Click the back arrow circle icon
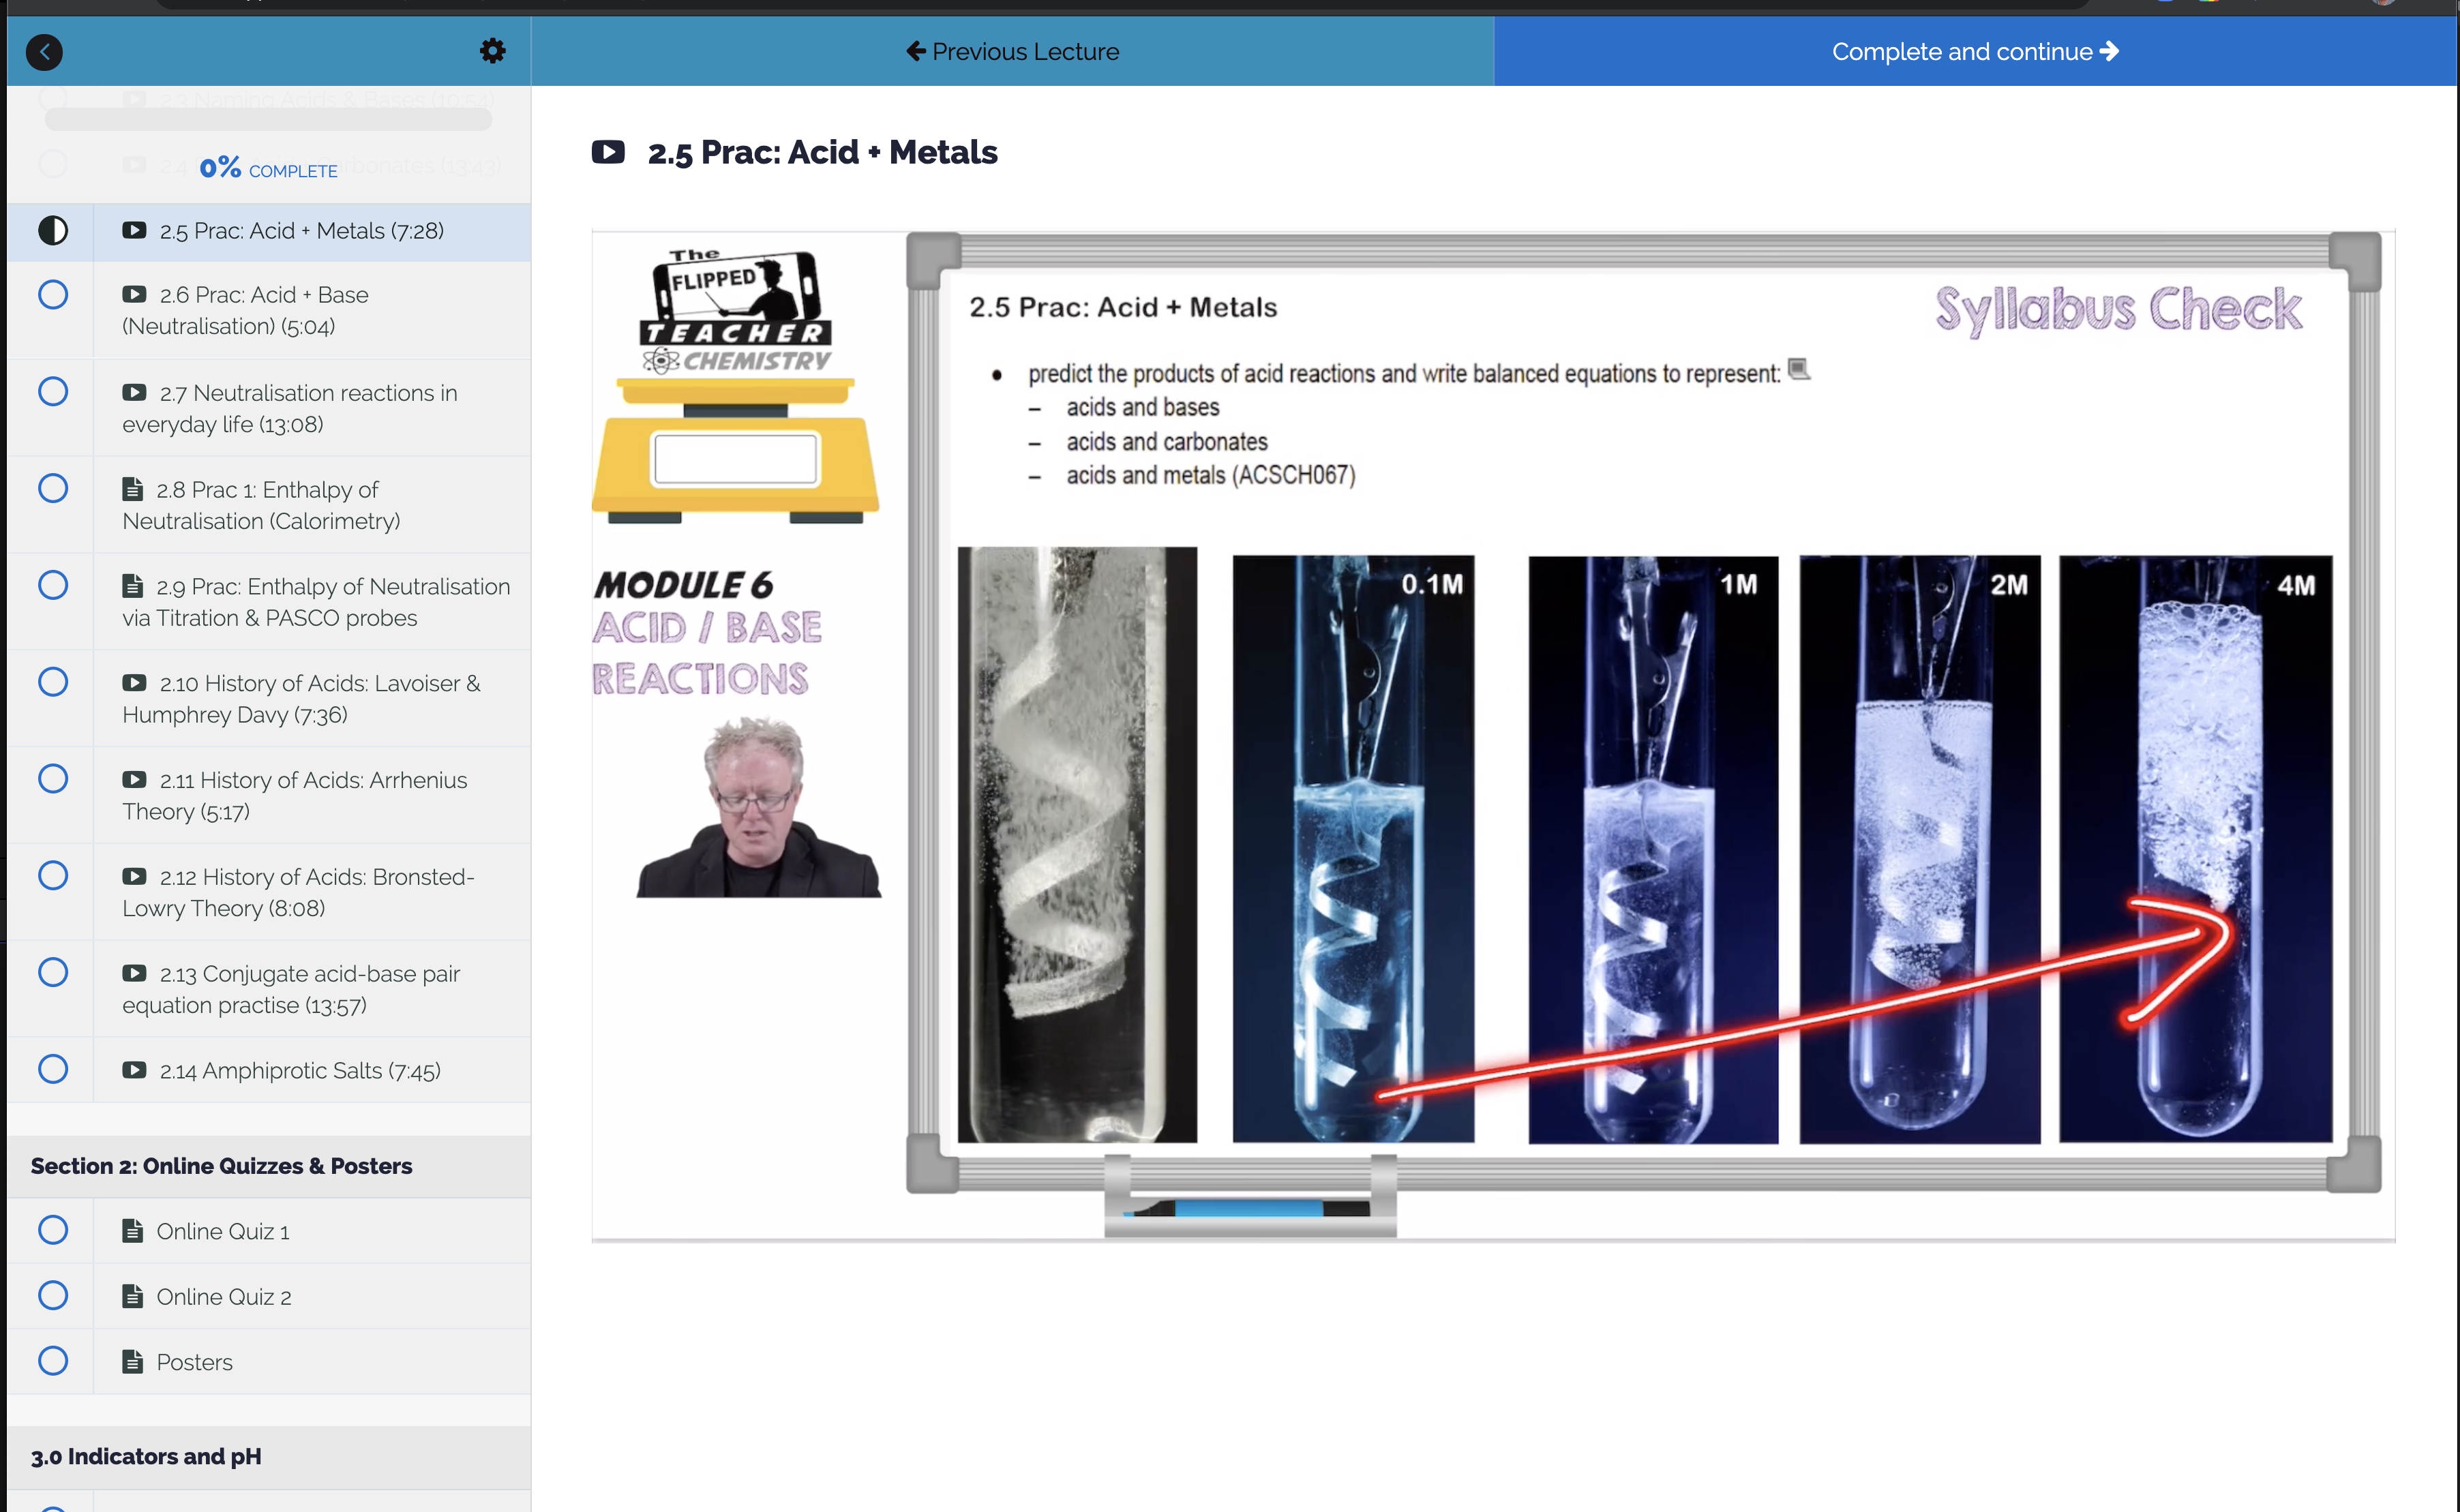2460x1512 pixels. tap(44, 52)
